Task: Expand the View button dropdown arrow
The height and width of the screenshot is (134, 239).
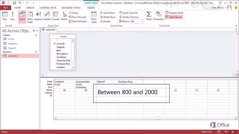Action: [5, 22]
